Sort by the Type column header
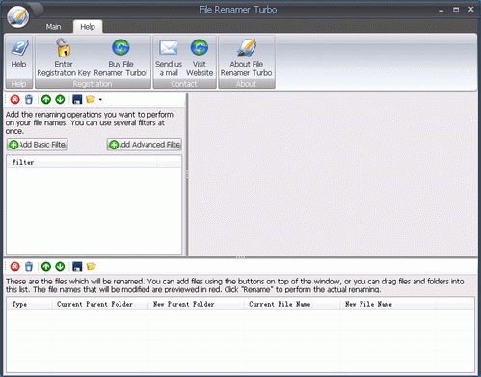The image size is (481, 377). coord(30,304)
